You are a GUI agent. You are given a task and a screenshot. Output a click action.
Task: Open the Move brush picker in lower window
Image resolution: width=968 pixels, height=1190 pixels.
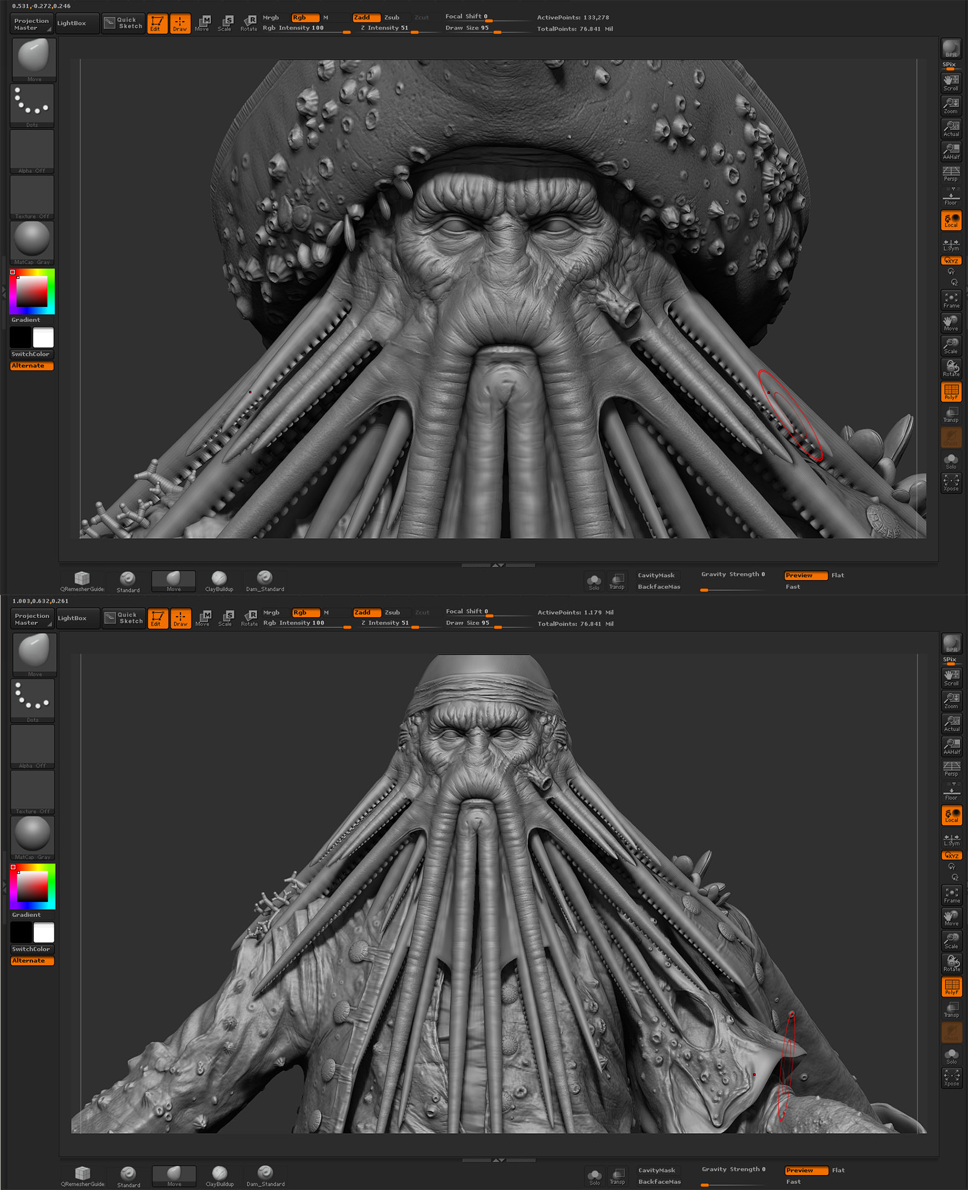pyautogui.click(x=34, y=654)
